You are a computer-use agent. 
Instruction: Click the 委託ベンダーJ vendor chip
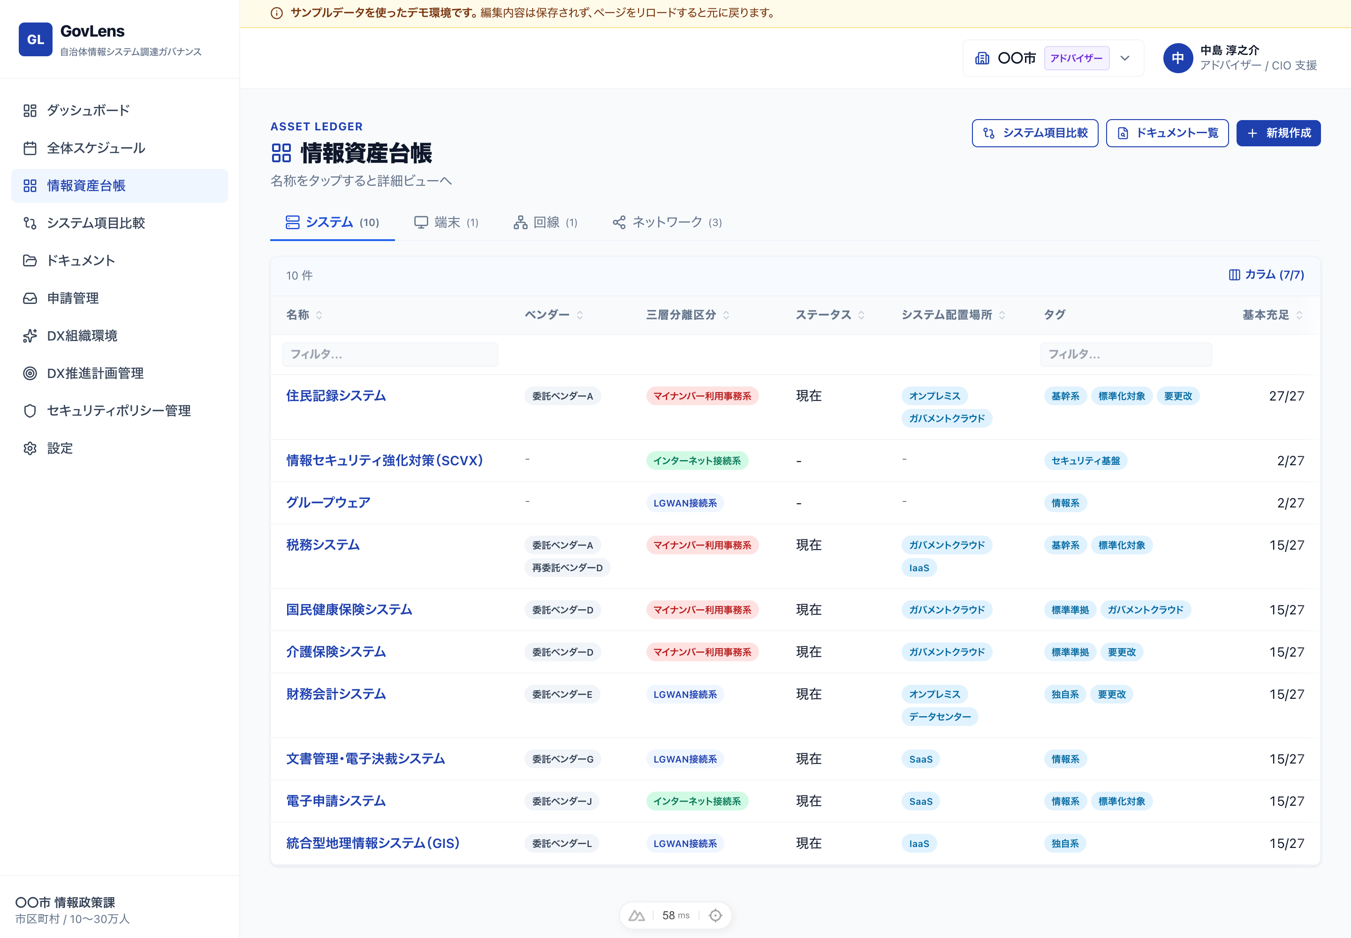pyautogui.click(x=562, y=802)
